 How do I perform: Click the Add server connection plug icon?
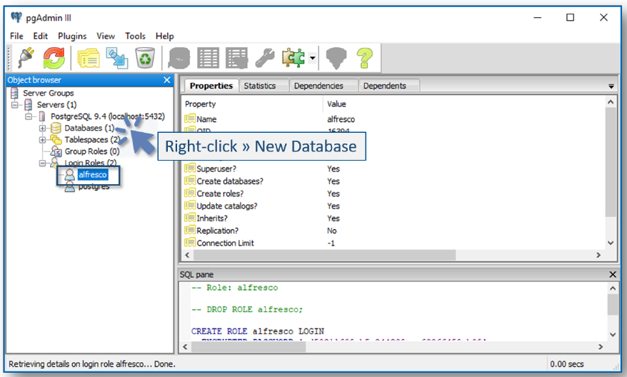point(26,57)
